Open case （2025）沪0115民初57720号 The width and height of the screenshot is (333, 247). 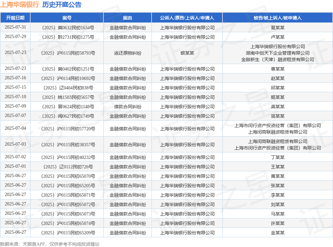(x=67, y=129)
